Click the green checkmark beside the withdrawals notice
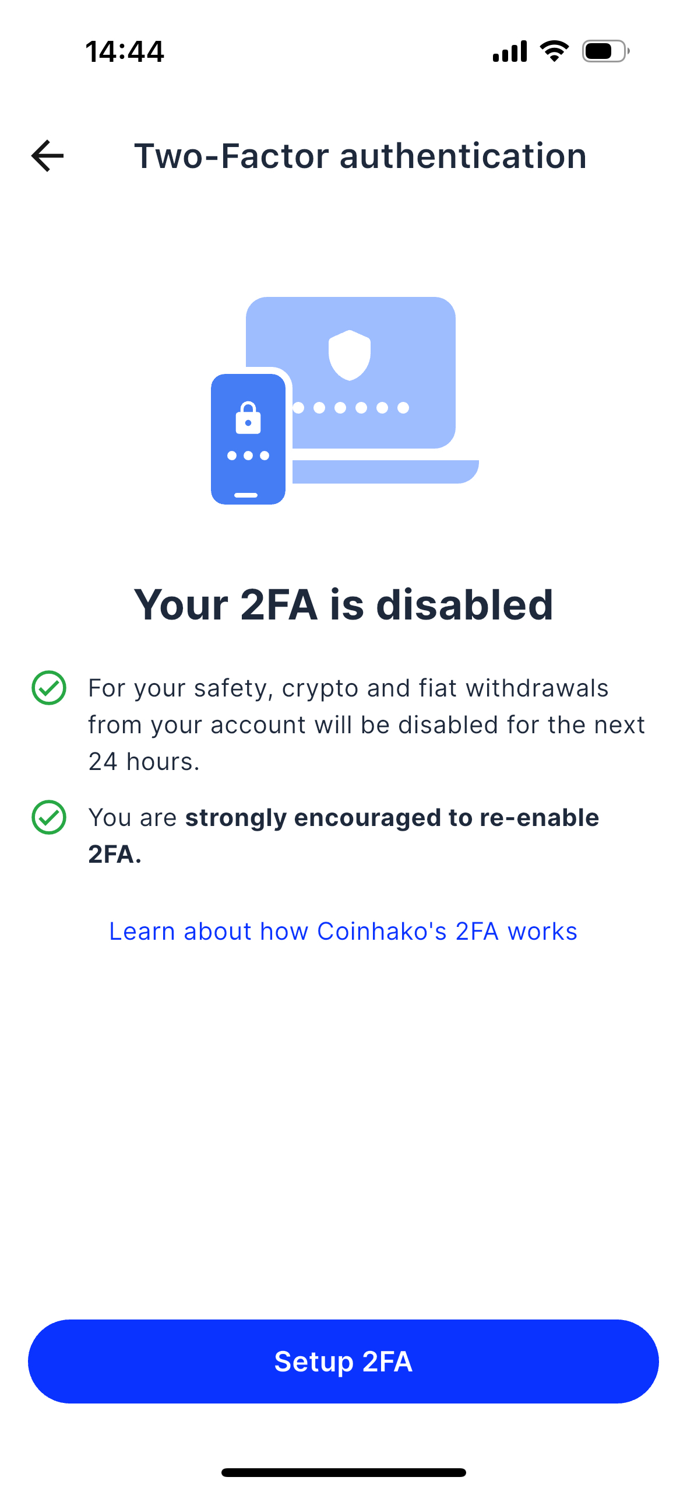Image resolution: width=687 pixels, height=1491 pixels. click(x=49, y=688)
